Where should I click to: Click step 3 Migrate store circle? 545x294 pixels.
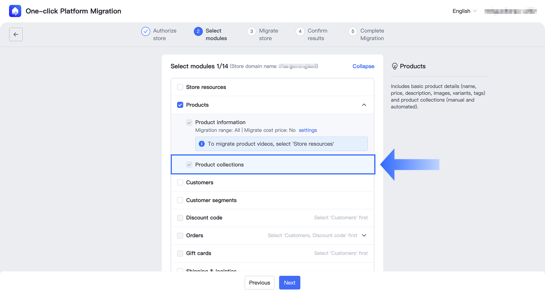coord(252,31)
